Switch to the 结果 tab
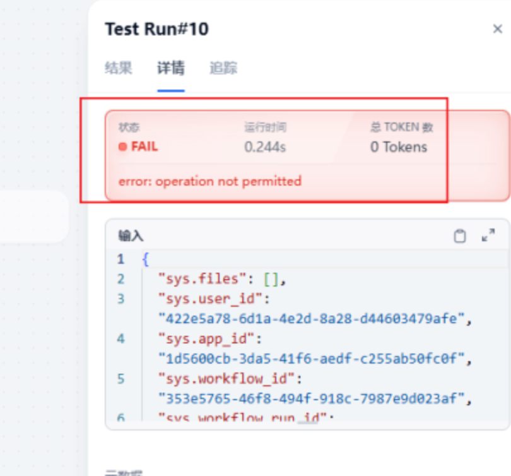This screenshot has width=511, height=476. (119, 68)
